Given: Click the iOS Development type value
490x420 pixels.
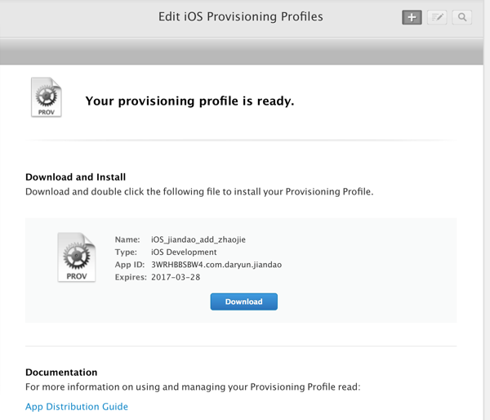Looking at the screenshot, I should (x=185, y=252).
